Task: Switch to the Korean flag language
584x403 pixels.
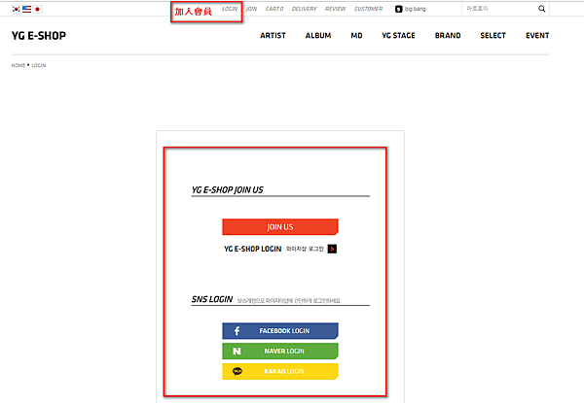Action: coord(16,9)
